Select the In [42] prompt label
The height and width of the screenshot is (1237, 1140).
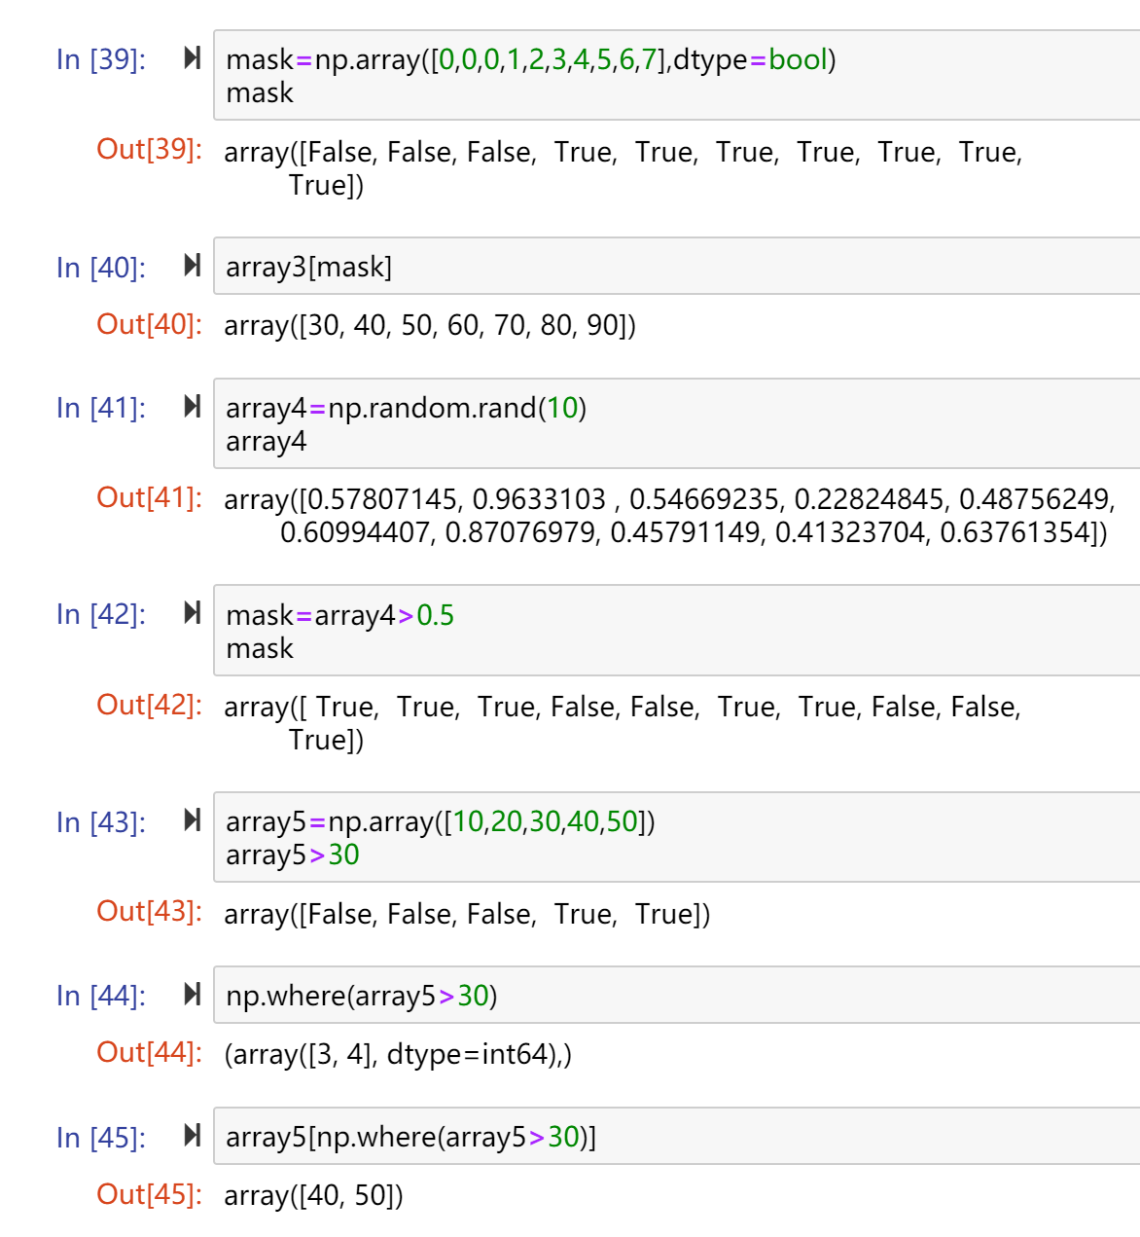pyautogui.click(x=101, y=614)
